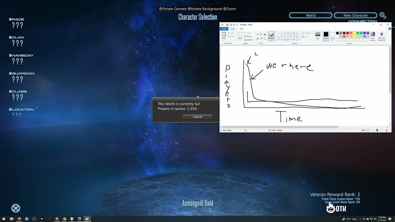Pick the five-point star shape
Image resolution: width=395 pixels, height=222 pixels.
285,39
